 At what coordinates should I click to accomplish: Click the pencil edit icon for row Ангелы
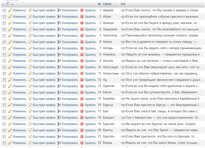(x=10, y=61)
